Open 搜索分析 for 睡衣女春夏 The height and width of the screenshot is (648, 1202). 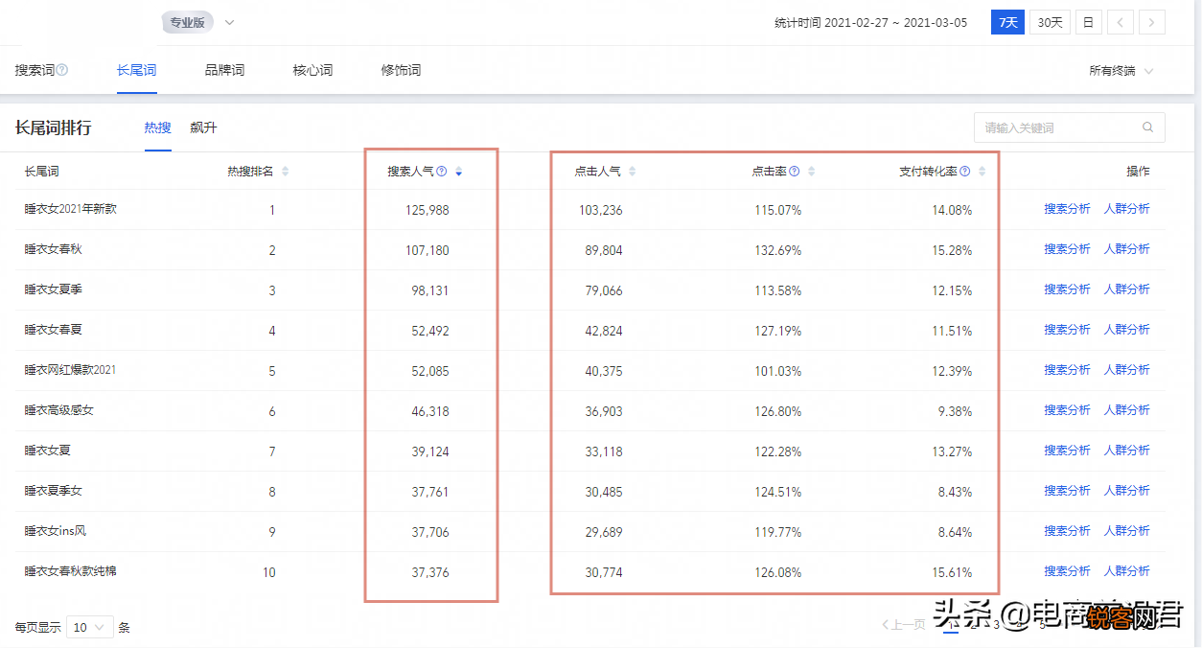[x=1067, y=330]
